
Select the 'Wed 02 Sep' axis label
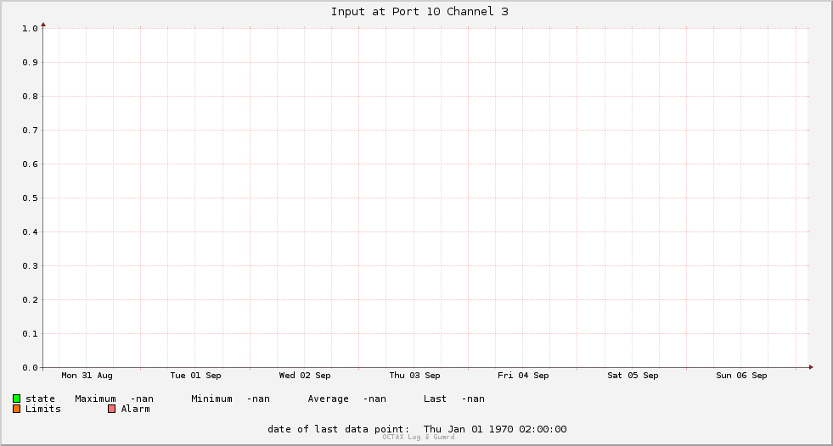coord(305,376)
